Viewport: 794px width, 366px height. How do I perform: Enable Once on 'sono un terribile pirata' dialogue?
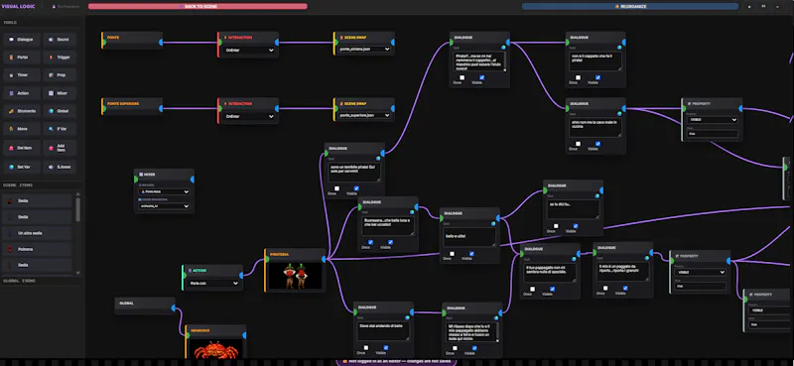pyautogui.click(x=336, y=188)
